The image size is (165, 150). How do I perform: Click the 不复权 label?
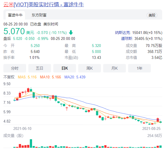[9, 77]
